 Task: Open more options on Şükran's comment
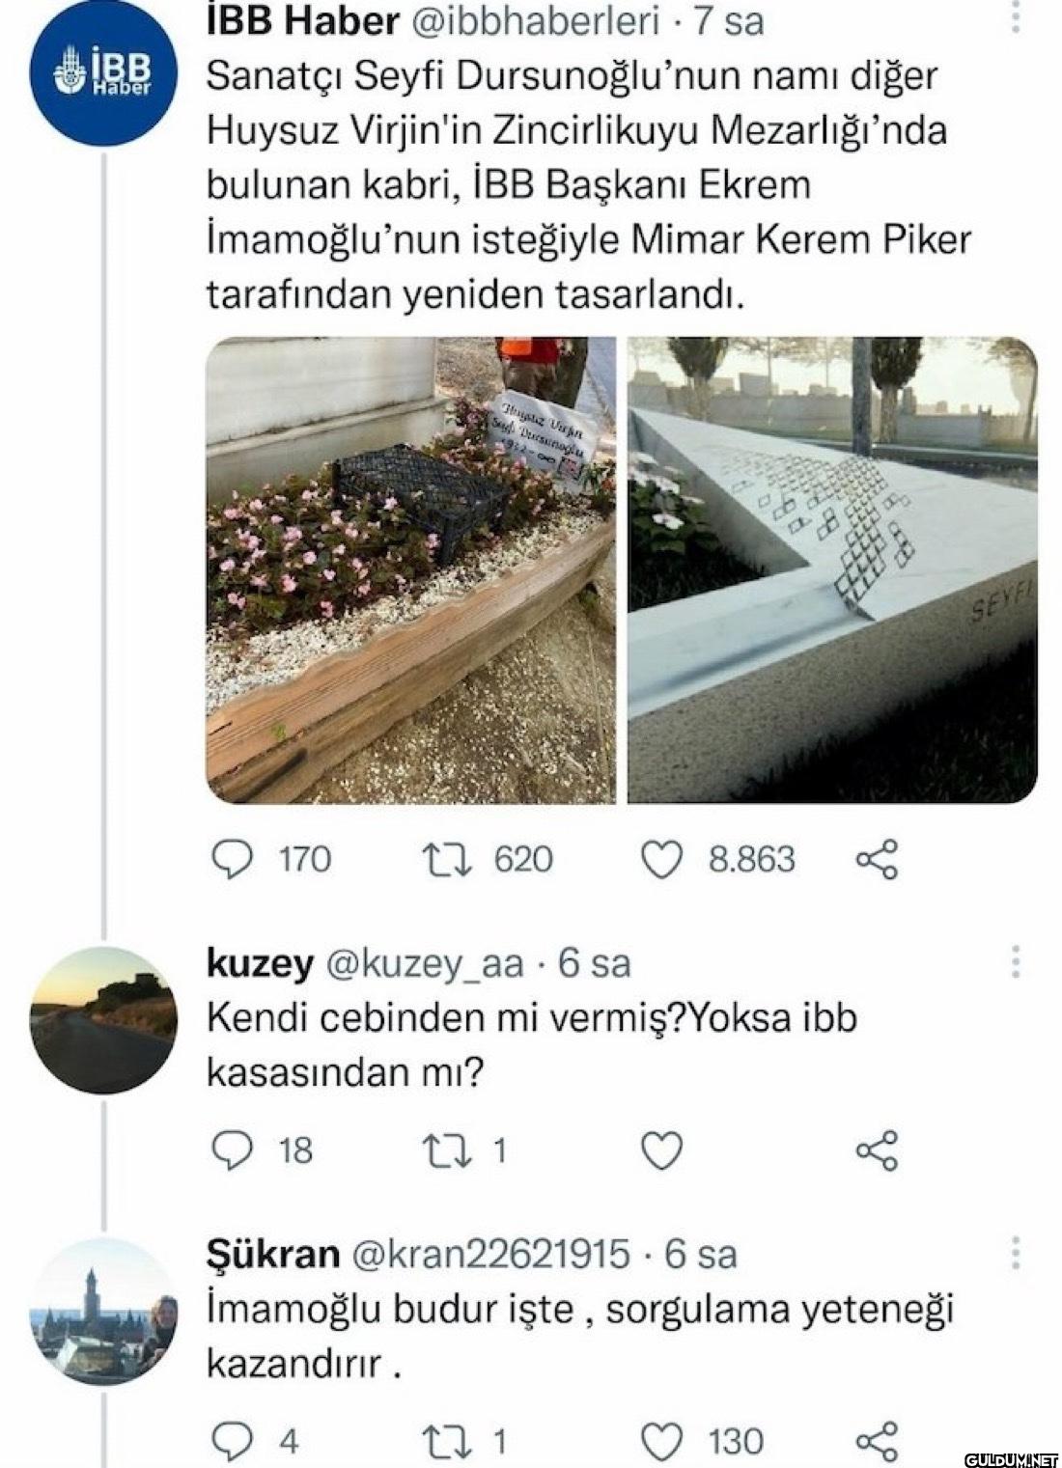coord(1015,1252)
